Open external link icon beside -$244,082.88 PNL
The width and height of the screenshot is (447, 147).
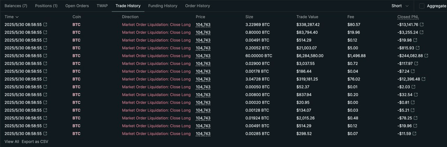click(x=426, y=56)
